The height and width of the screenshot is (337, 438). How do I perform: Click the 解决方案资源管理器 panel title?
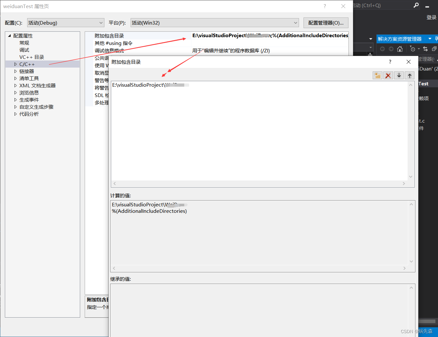click(400, 38)
